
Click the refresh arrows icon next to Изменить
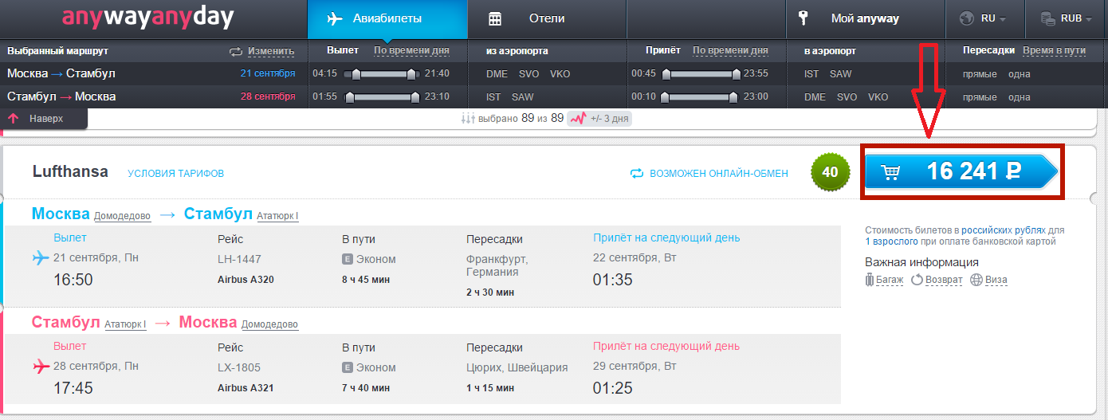(x=236, y=51)
